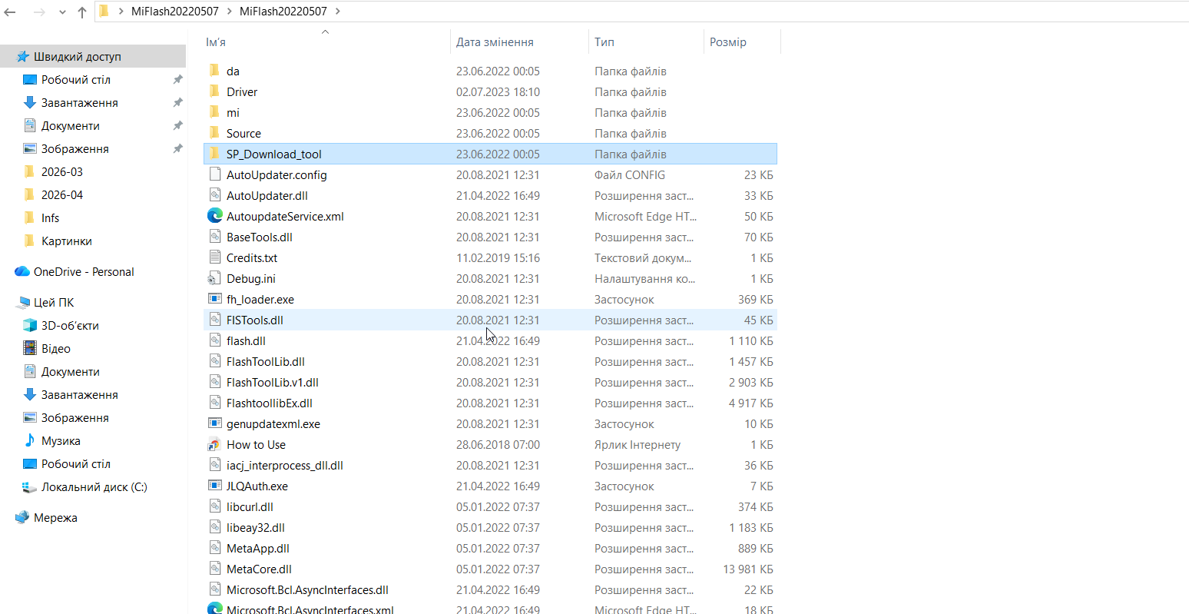Click the star icon of Швидкий доступ
The width and height of the screenshot is (1189, 614).
[22, 57]
